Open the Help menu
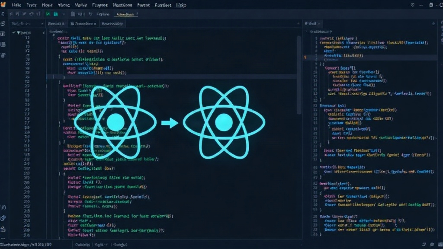This screenshot has height=249, width=443. click(x=181, y=5)
